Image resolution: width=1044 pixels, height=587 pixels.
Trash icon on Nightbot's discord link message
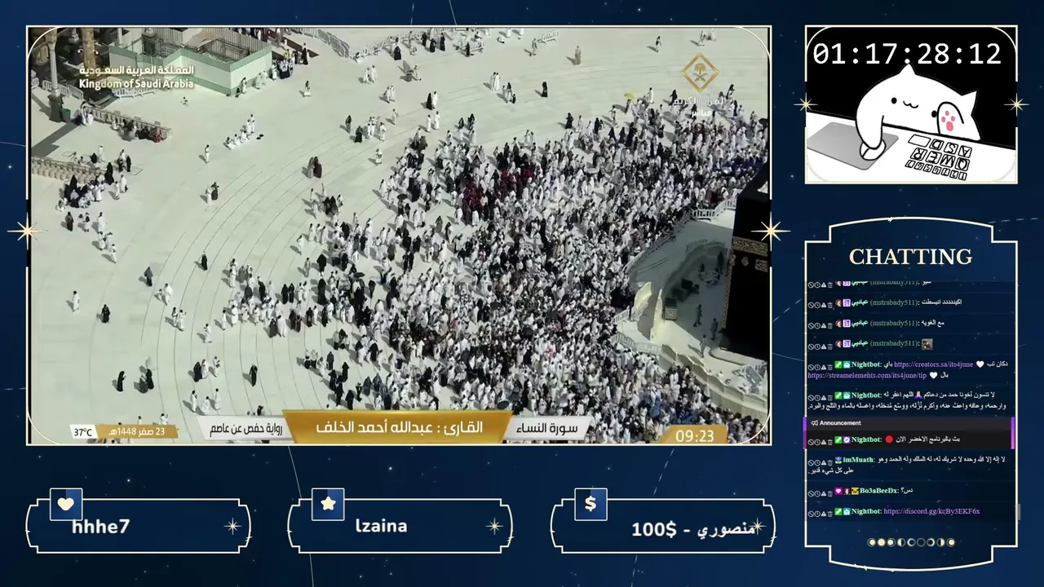[829, 513]
